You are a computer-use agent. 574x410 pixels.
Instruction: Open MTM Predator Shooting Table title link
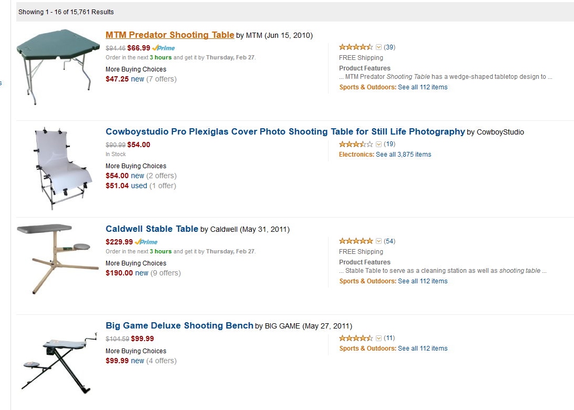(x=169, y=35)
